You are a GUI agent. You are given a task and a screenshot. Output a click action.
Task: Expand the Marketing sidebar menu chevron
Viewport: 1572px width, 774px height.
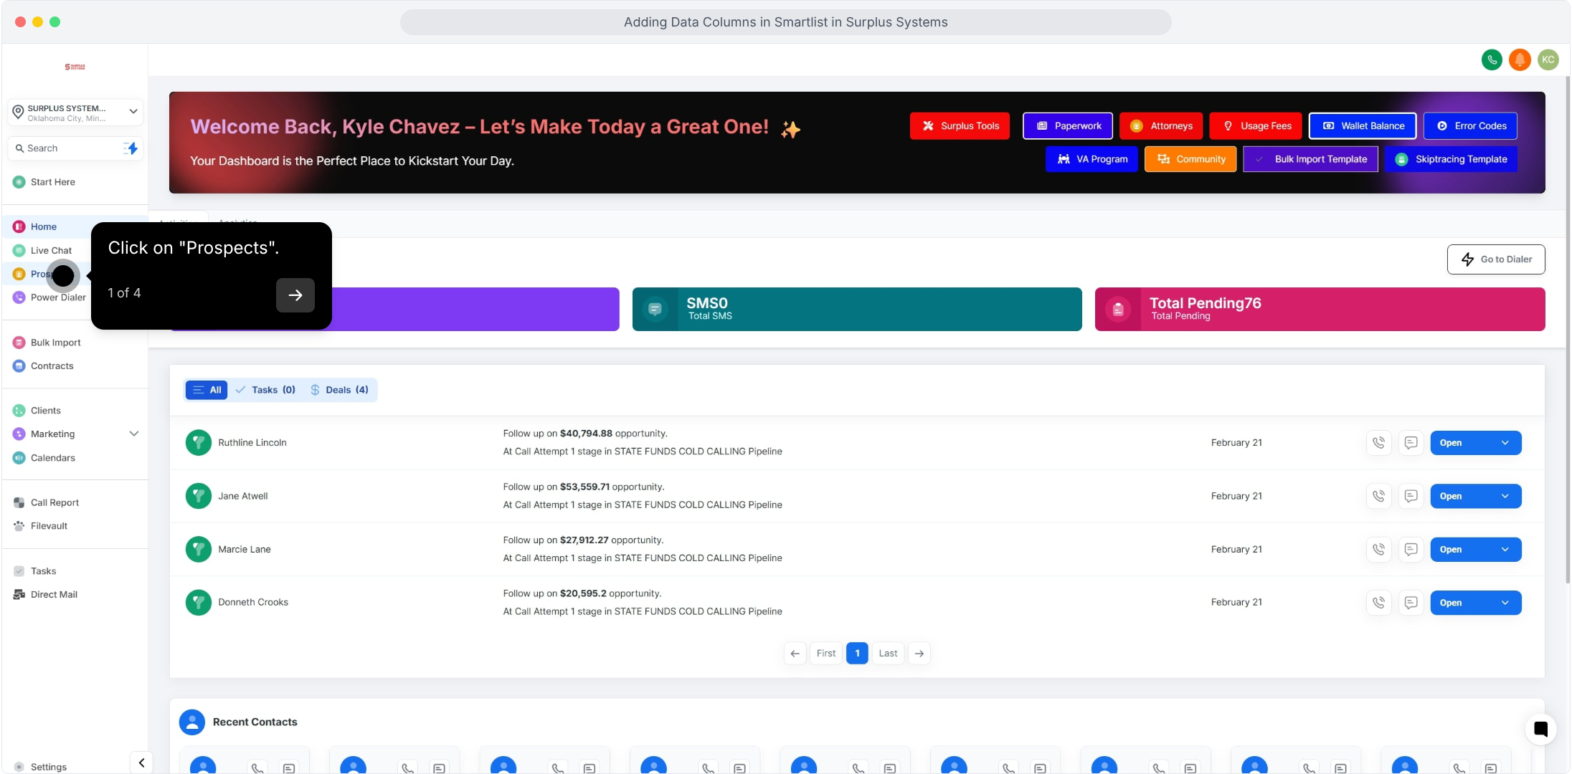tap(133, 434)
